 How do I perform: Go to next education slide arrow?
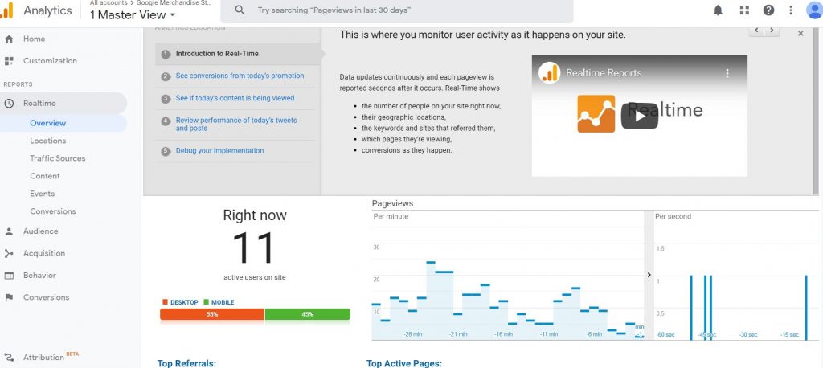click(x=772, y=31)
